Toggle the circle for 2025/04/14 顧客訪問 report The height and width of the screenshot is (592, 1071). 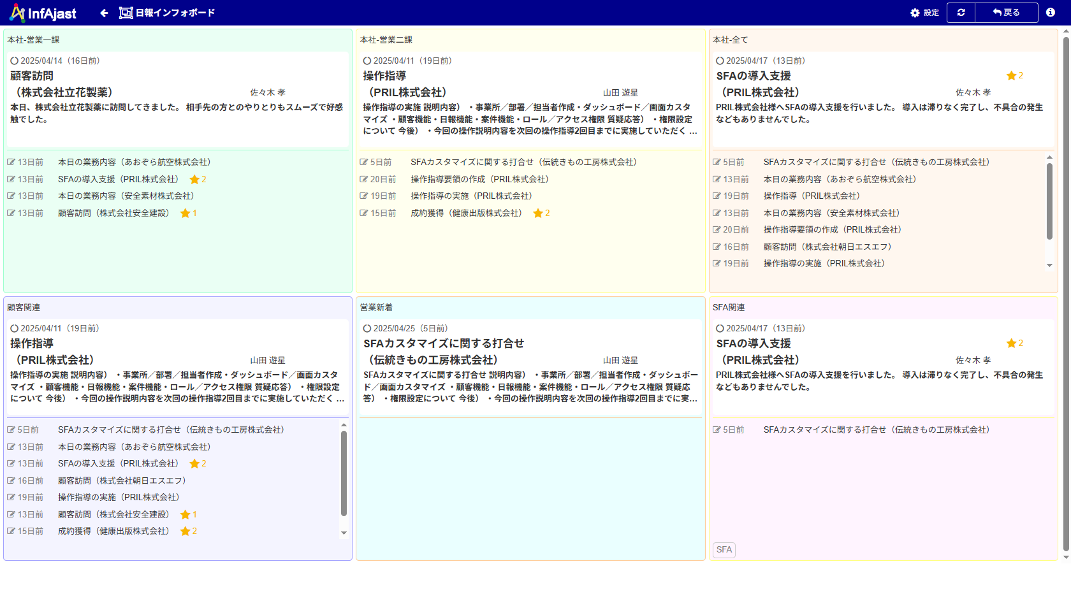coord(14,61)
